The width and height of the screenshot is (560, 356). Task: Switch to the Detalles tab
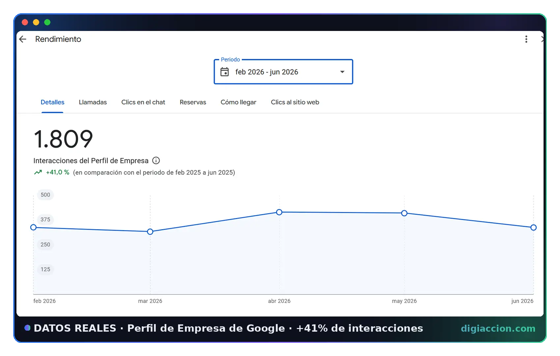(52, 102)
